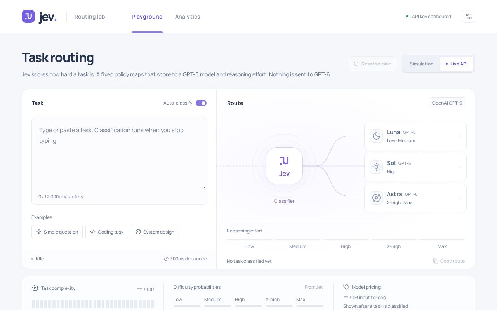The image size is (497, 310).
Task: Select the Playground tab
Action: [147, 17]
